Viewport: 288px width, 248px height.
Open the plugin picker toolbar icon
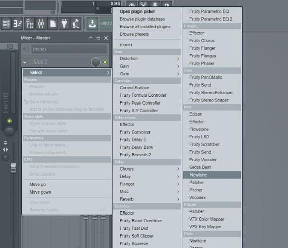click(64, 23)
